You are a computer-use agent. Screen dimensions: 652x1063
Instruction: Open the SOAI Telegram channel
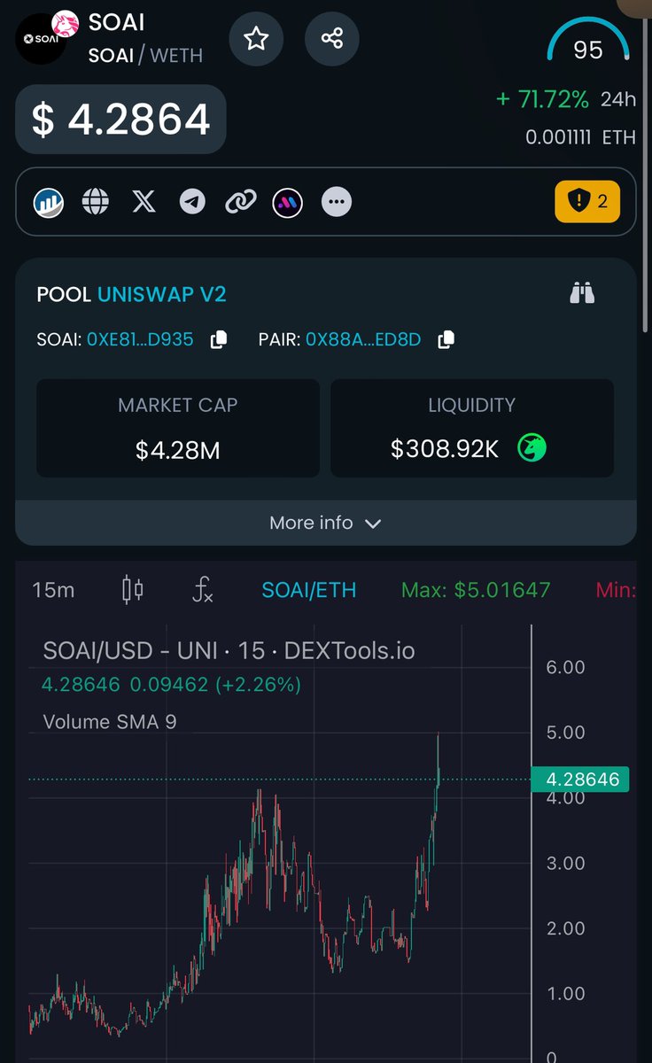pyautogui.click(x=192, y=202)
